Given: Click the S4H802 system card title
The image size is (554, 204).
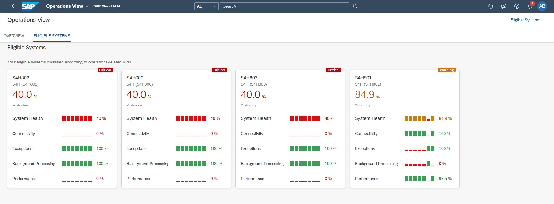Looking at the screenshot, I should click(21, 78).
